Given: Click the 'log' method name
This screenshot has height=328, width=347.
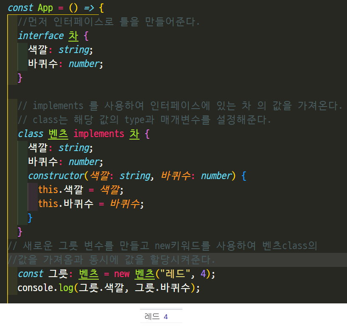Looking at the screenshot, I should click(x=66, y=288).
